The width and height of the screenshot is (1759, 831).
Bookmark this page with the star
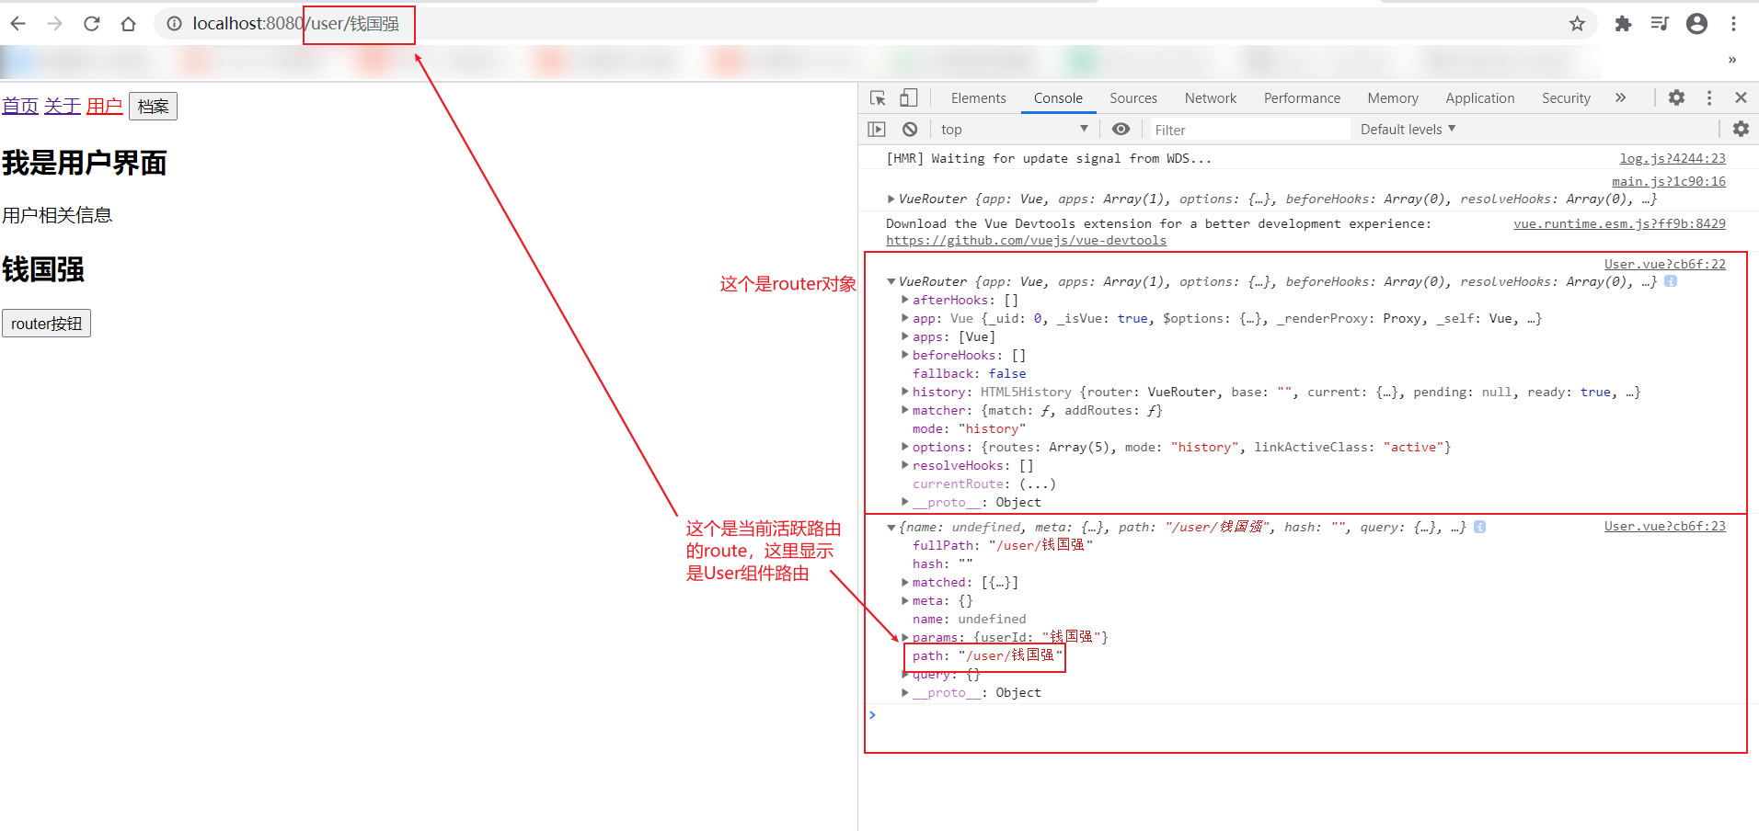[1577, 24]
